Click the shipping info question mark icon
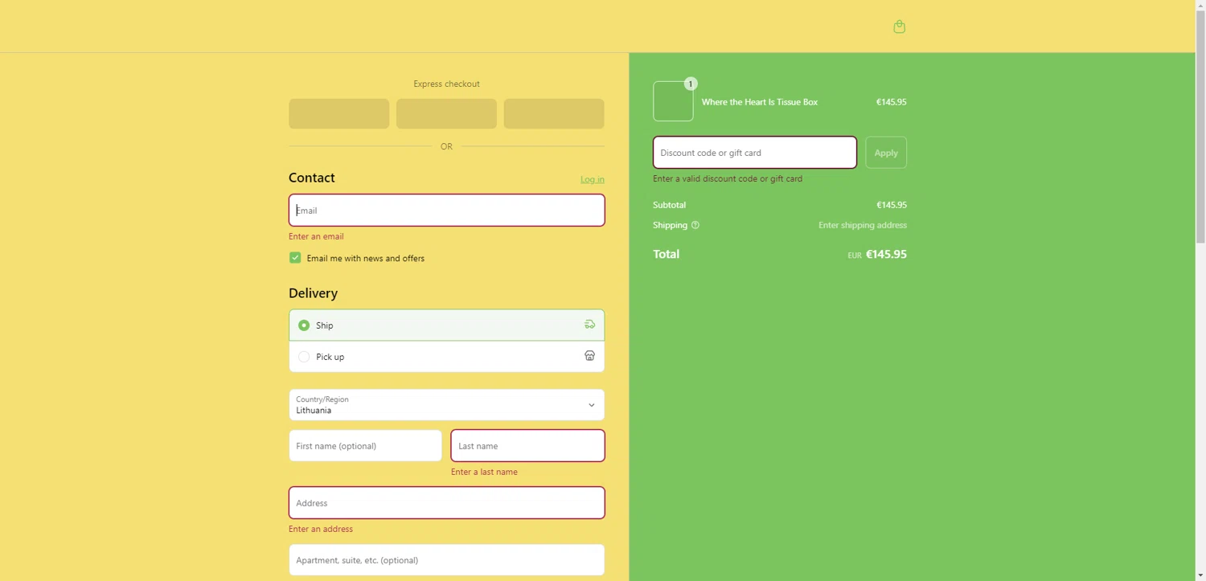Screen dimensions: 1206x581 coord(695,225)
